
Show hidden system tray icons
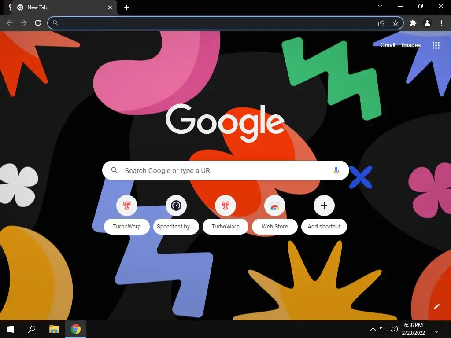point(373,329)
